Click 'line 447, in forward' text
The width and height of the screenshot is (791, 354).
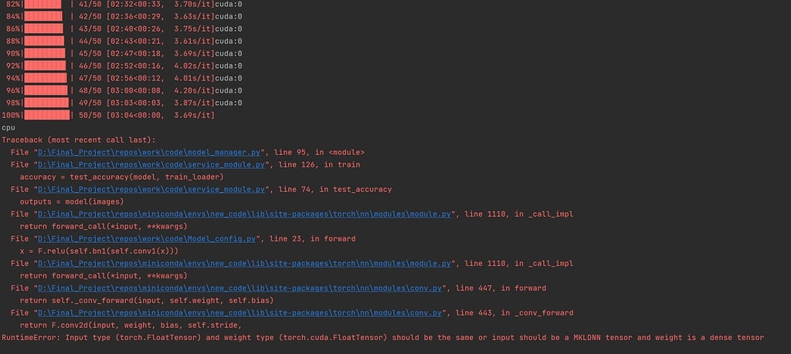coord(501,288)
